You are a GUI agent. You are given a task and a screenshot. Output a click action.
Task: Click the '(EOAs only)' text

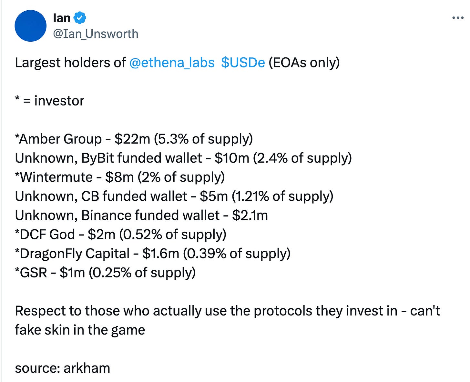click(304, 63)
